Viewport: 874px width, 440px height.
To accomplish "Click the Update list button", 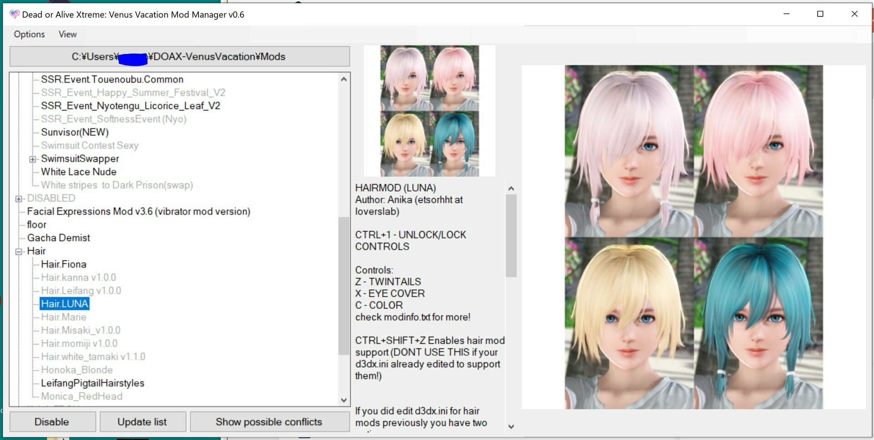I will coord(142,422).
